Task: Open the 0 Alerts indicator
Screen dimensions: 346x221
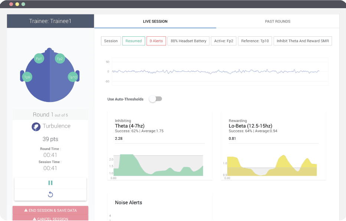Action: [156, 41]
